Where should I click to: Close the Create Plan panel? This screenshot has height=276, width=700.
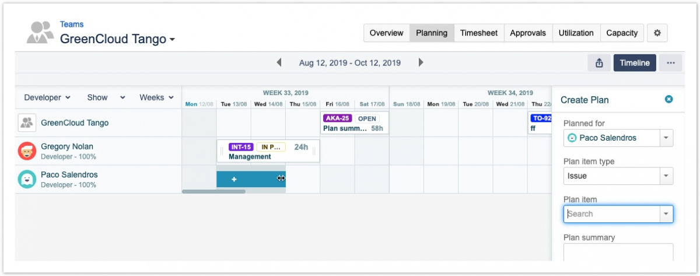click(x=669, y=99)
